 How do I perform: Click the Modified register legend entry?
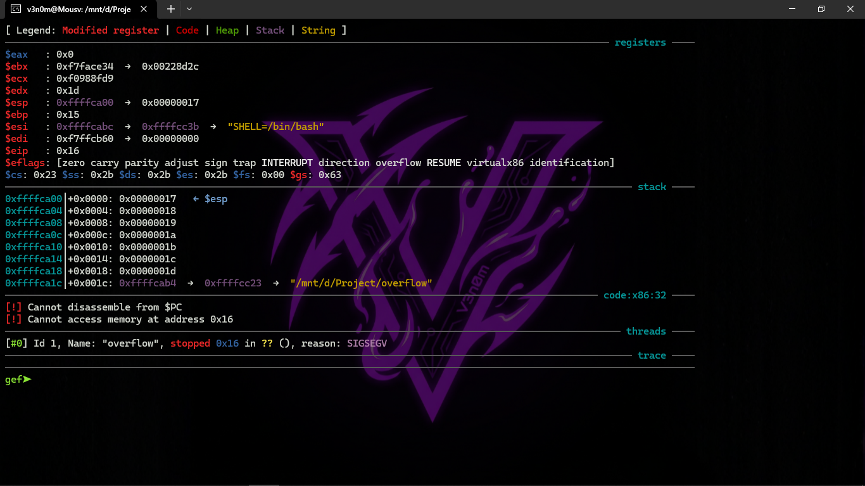tap(110, 30)
